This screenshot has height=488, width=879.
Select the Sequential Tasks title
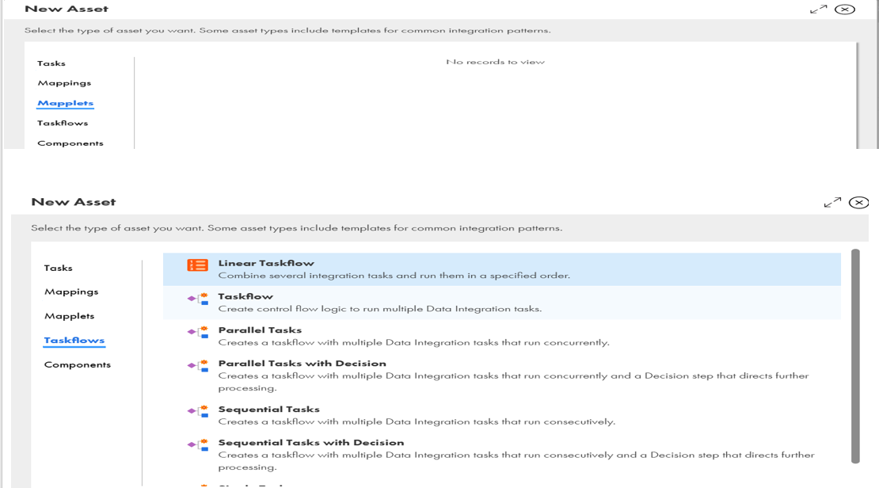269,410
